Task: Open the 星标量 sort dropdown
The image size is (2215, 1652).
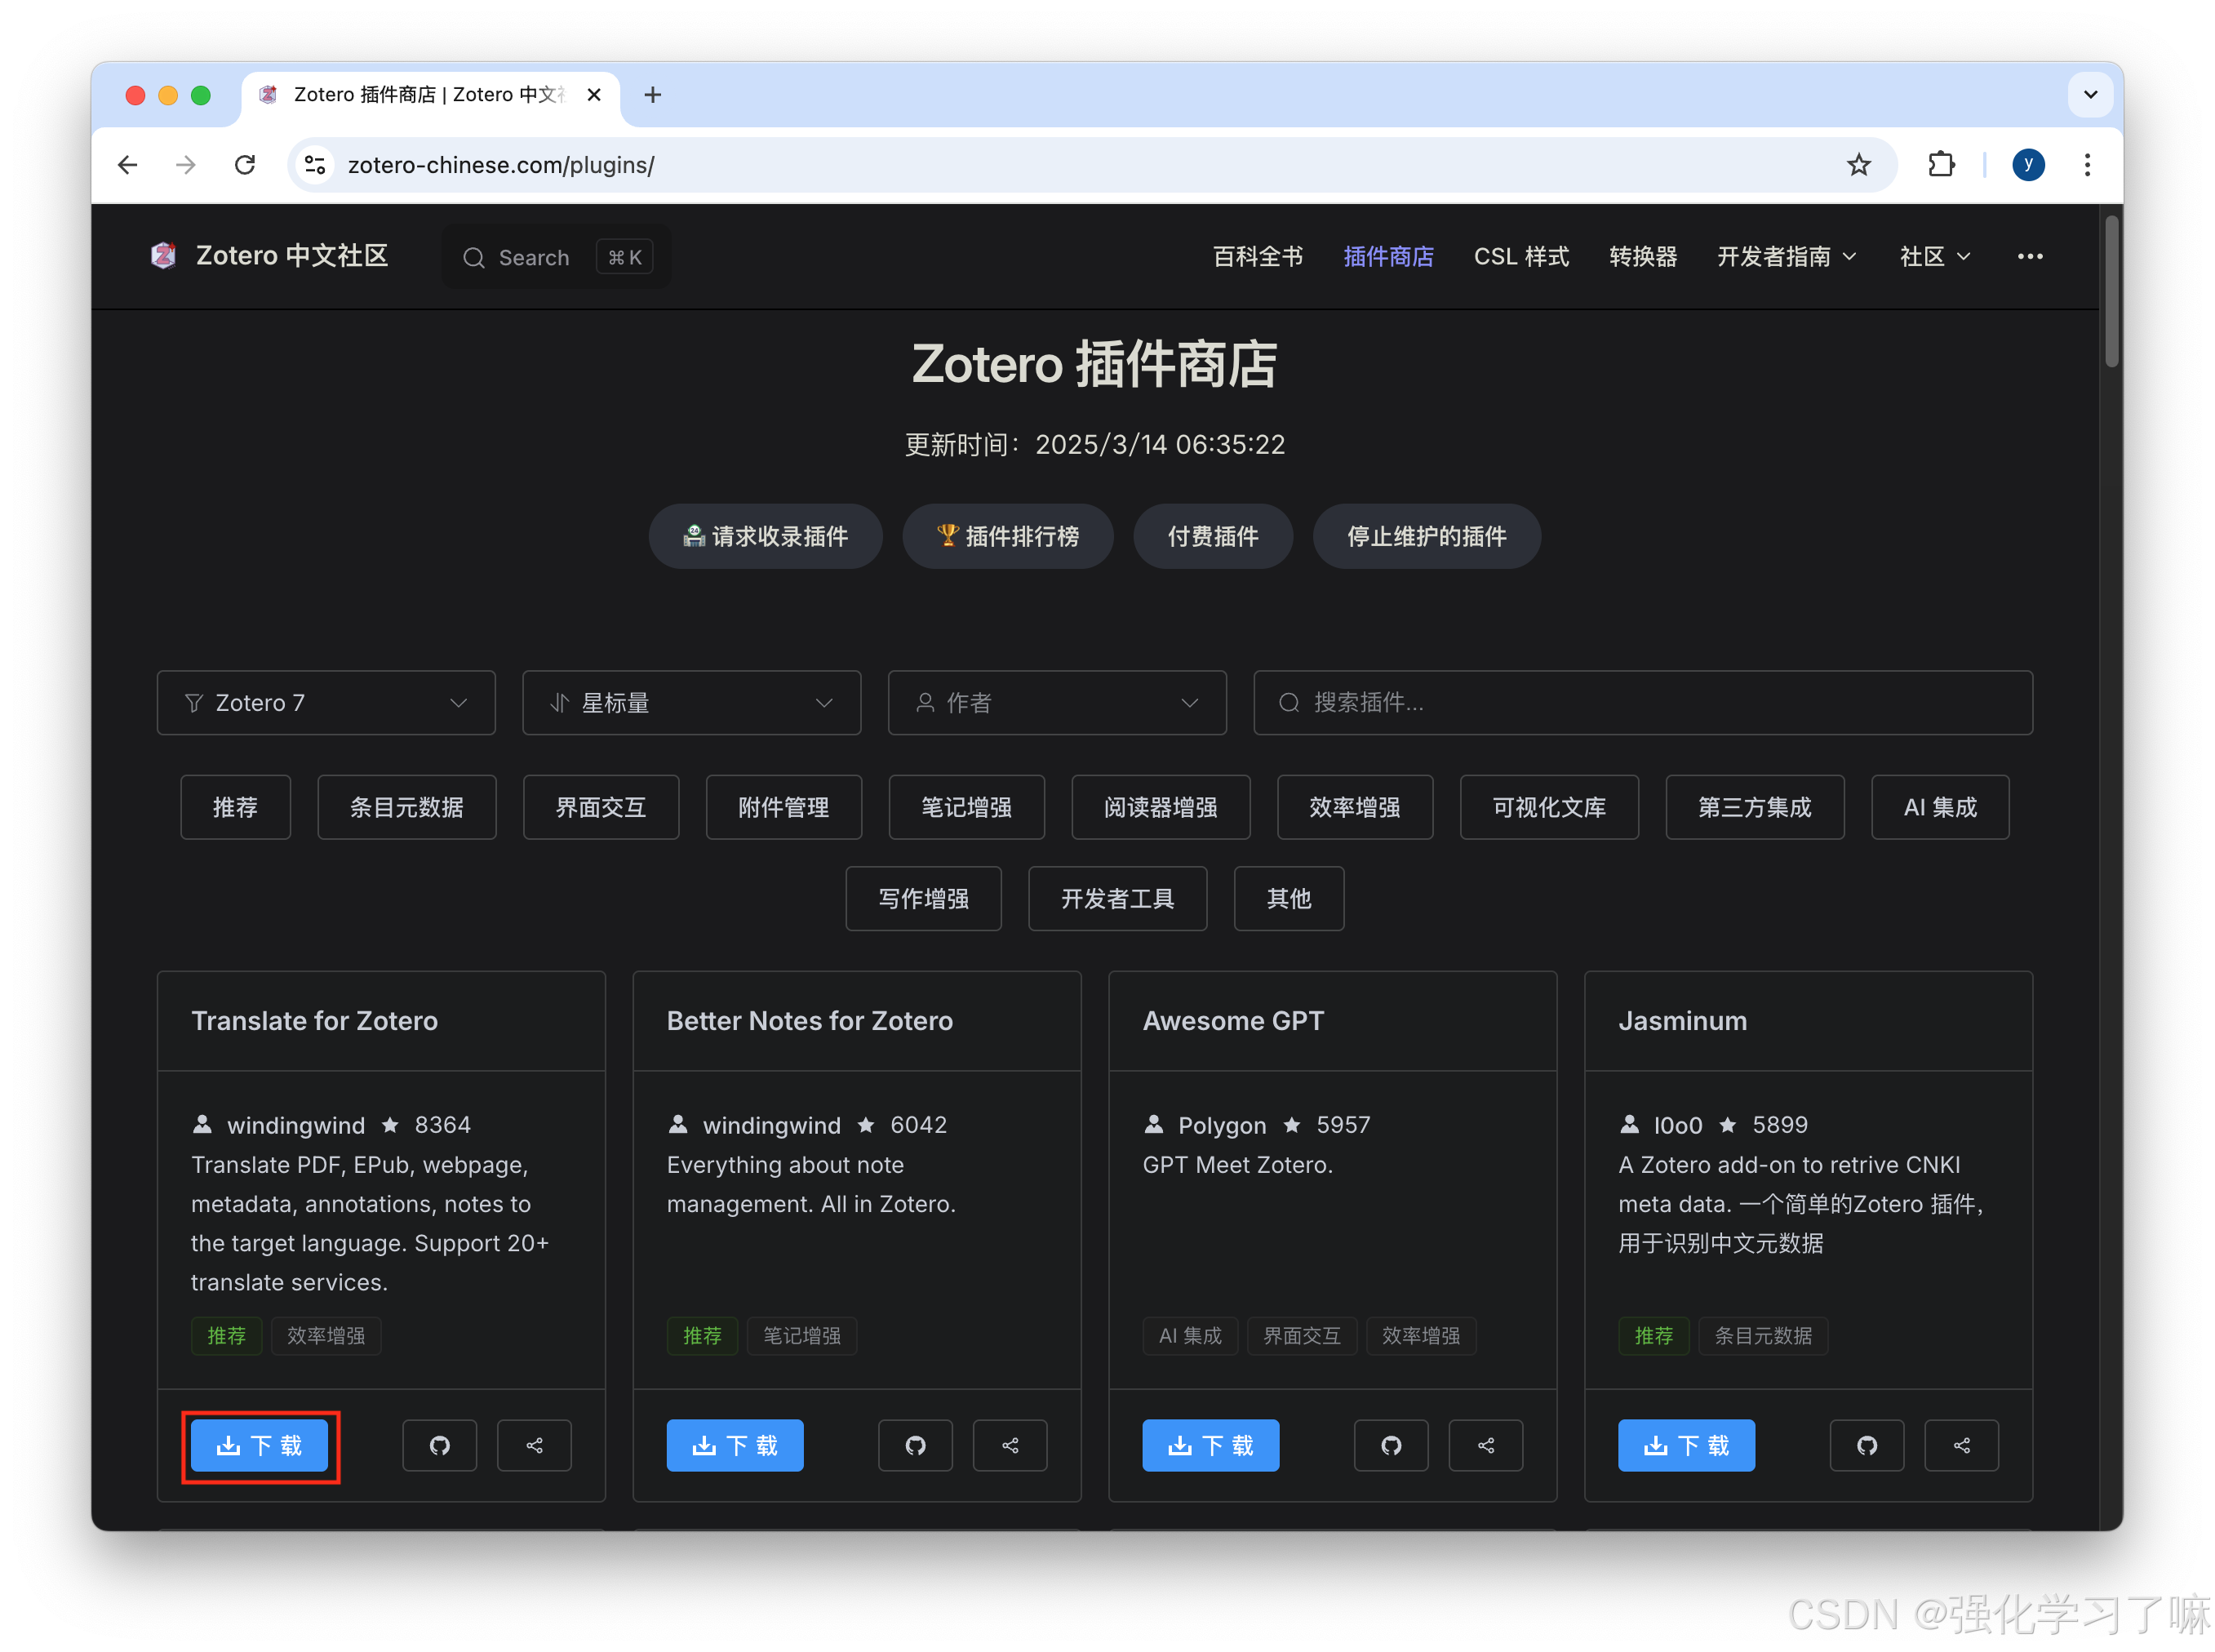Action: pyautogui.click(x=691, y=703)
